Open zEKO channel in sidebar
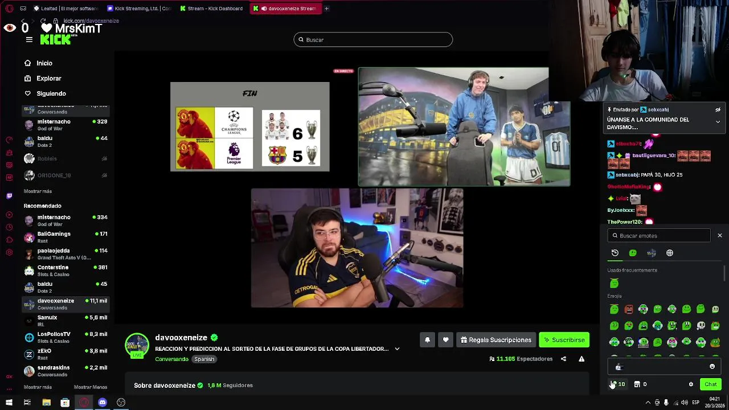This screenshot has height=410, width=729. tap(65, 354)
